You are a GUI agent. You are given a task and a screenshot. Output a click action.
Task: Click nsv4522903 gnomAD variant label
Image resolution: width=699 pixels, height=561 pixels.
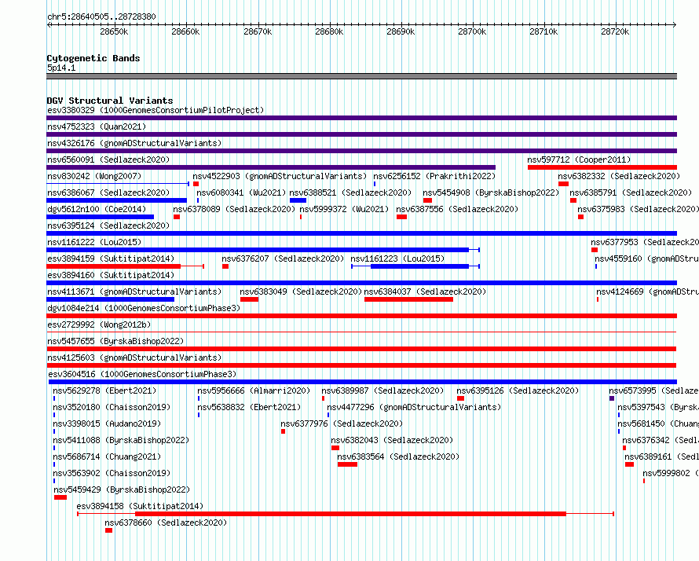[x=280, y=176]
